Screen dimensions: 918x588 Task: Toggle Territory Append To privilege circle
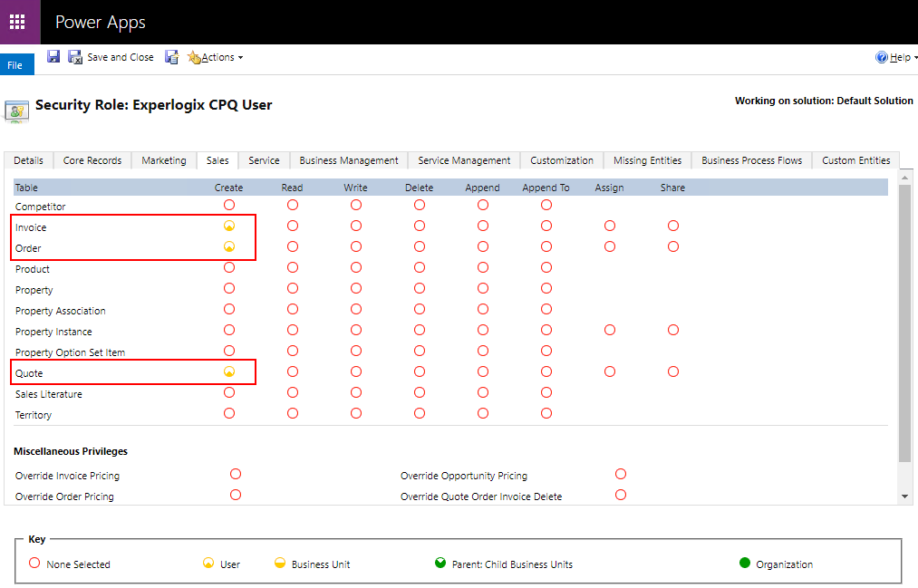coord(546,413)
